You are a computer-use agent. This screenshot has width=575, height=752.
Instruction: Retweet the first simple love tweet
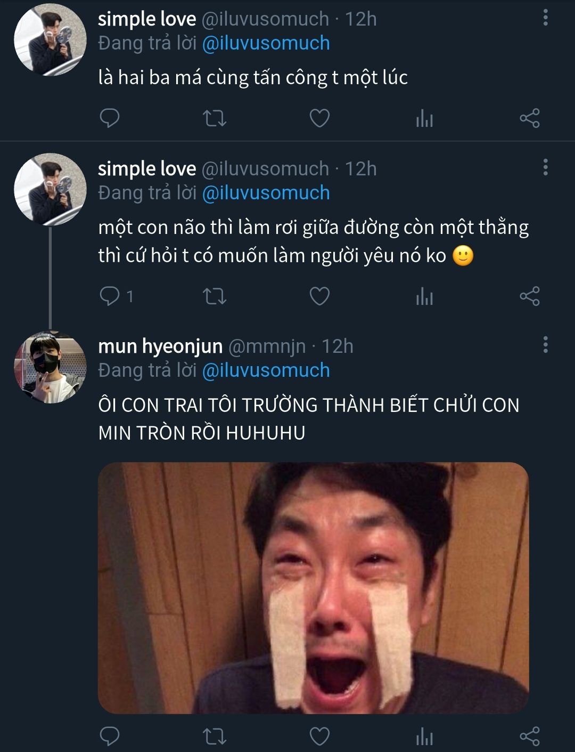[215, 118]
